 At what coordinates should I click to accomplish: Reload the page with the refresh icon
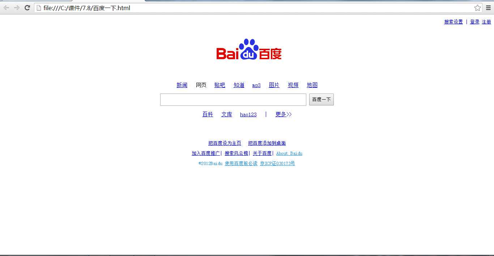click(27, 8)
